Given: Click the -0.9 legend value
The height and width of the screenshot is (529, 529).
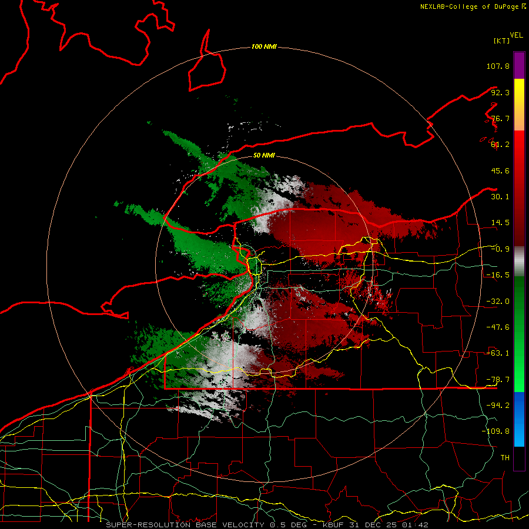Looking at the screenshot, I should click(x=500, y=249).
